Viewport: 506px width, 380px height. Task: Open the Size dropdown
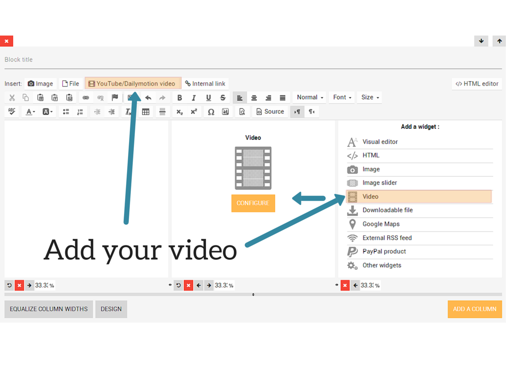pyautogui.click(x=370, y=97)
